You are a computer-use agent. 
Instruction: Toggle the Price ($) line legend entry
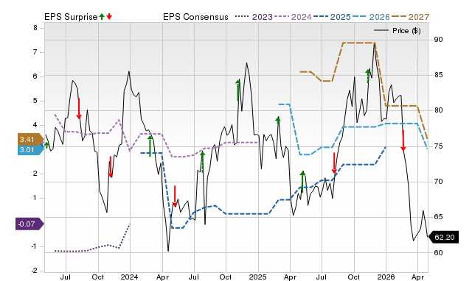point(398,31)
